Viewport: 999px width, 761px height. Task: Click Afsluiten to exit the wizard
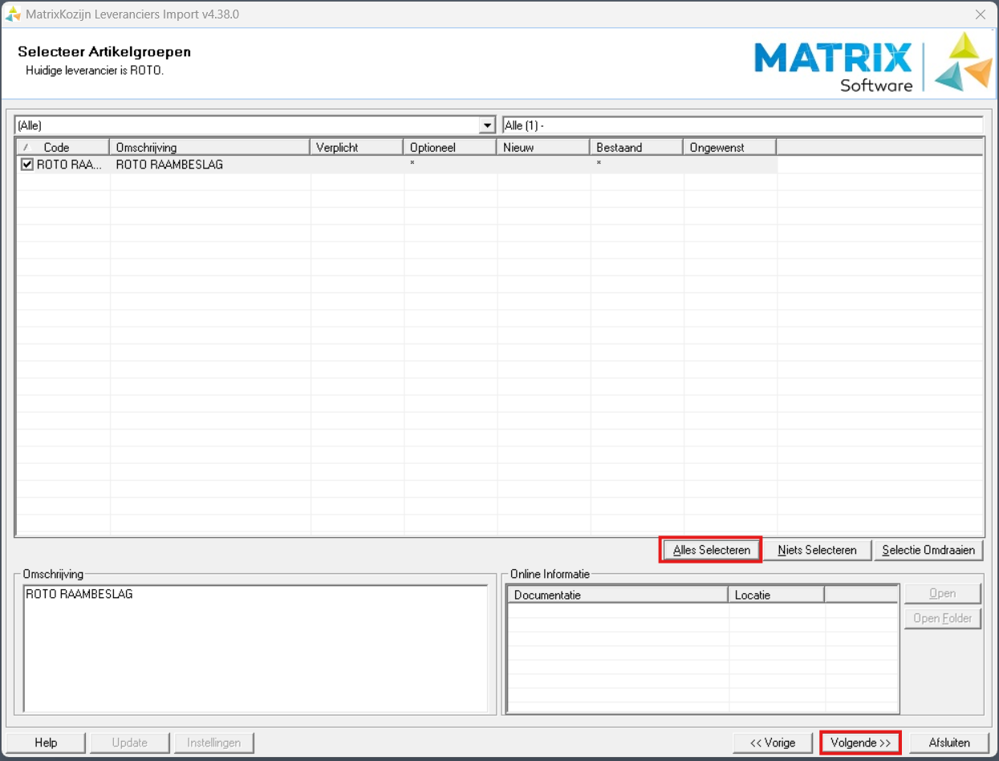(950, 743)
